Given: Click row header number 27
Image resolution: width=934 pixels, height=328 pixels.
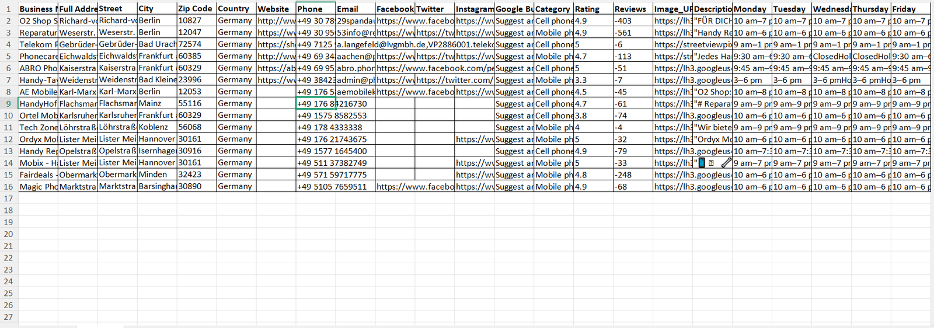Looking at the screenshot, I should coord(9,317).
